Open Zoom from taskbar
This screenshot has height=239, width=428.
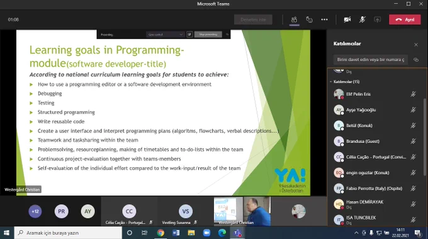coord(206,233)
